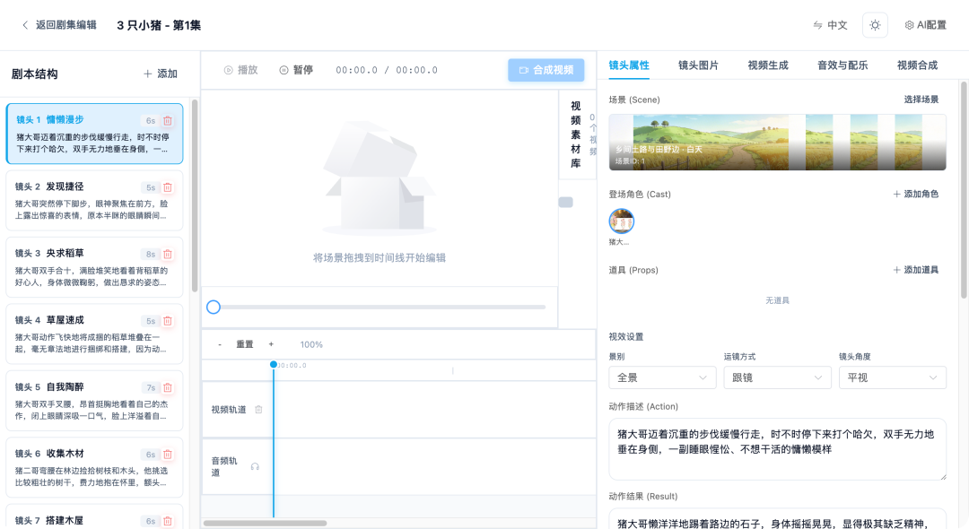The height and width of the screenshot is (529, 969).
Task: Open the 景别 dropdown showing 全景
Action: [x=661, y=377]
